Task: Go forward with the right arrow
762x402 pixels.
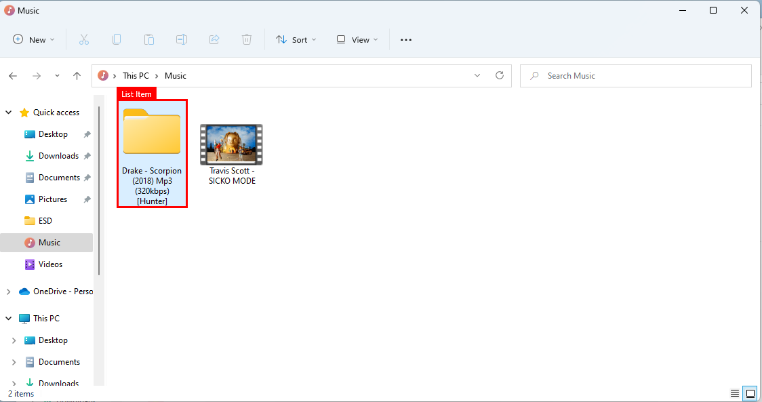Action: (37, 76)
